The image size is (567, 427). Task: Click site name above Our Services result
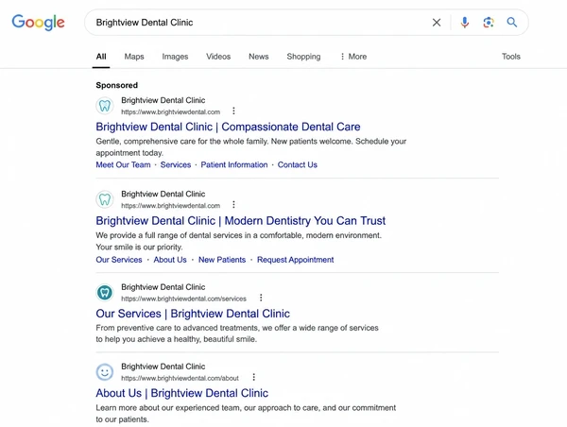(x=163, y=287)
